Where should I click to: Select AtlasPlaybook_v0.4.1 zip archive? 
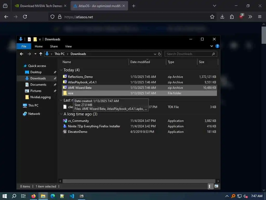coord(139,82)
